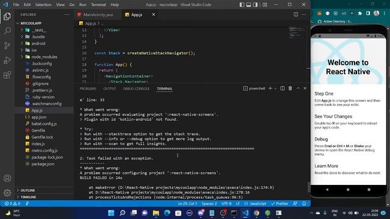Toggle primary side bar layout button
The image size is (390, 219).
(x=242, y=5)
